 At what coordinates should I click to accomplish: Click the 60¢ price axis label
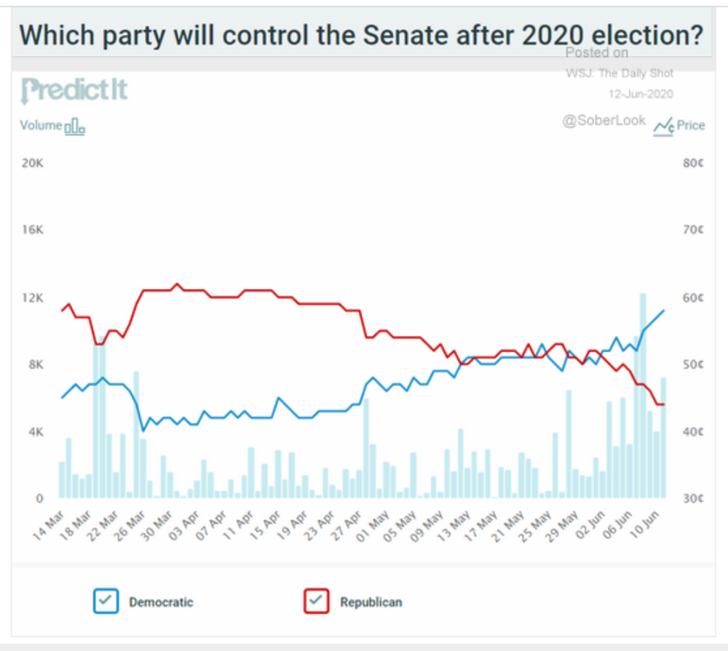click(x=693, y=297)
